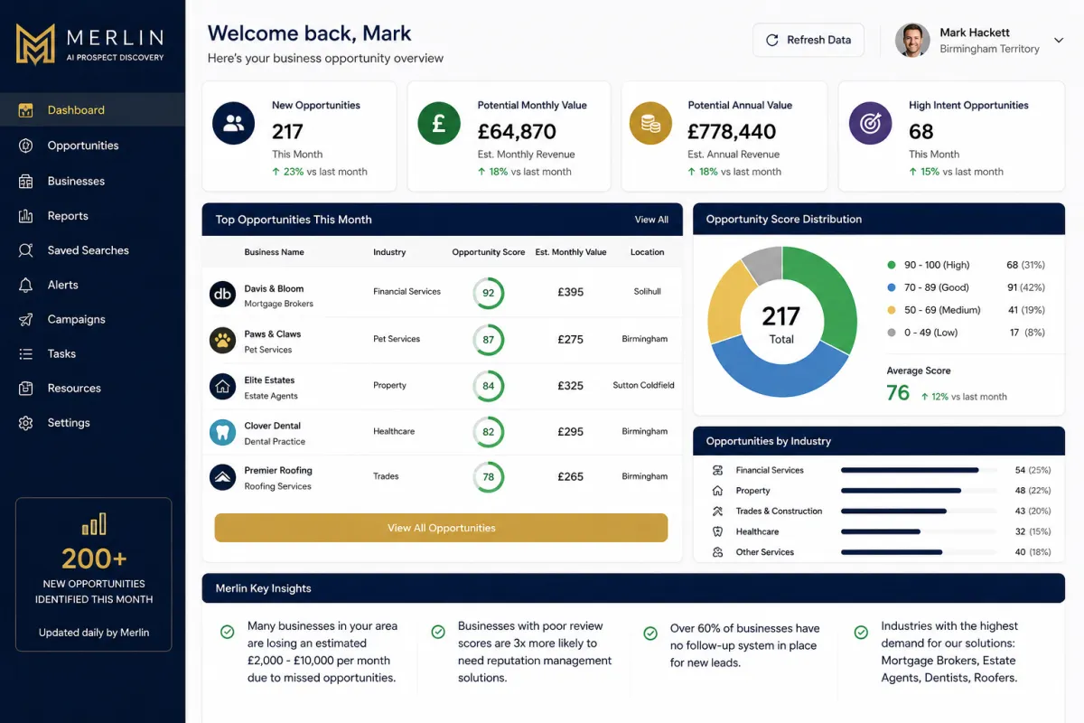Click the Property industry house icon
This screenshot has width=1084, height=723.
[718, 491]
